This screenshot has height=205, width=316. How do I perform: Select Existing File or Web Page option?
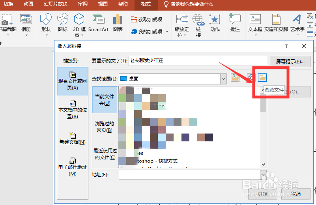[x=73, y=81]
